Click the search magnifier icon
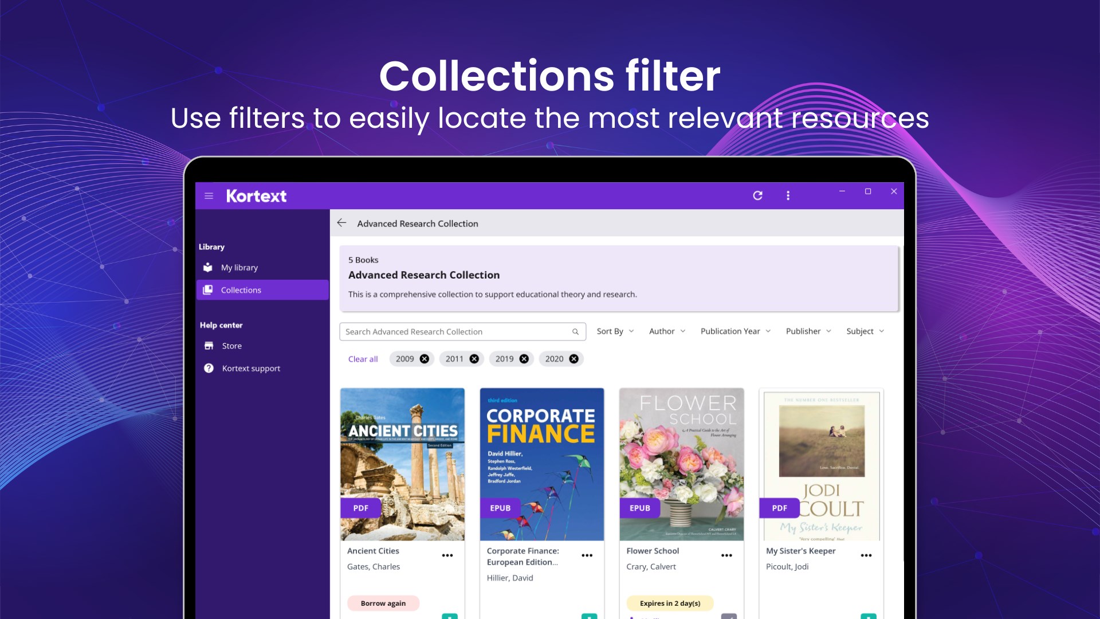The image size is (1100, 619). click(575, 332)
